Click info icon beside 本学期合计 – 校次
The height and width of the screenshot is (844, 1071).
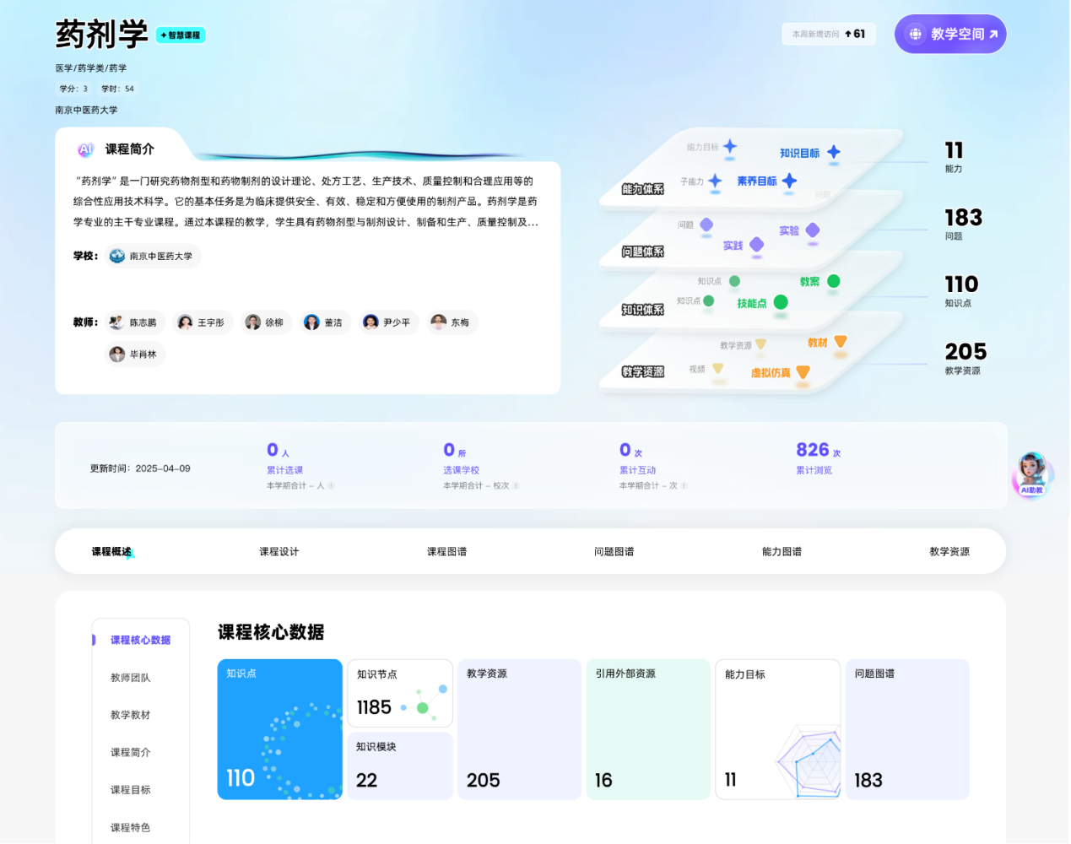(x=516, y=486)
